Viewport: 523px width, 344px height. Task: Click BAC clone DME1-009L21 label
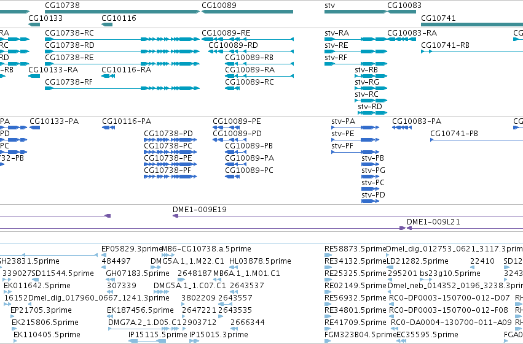point(433,221)
